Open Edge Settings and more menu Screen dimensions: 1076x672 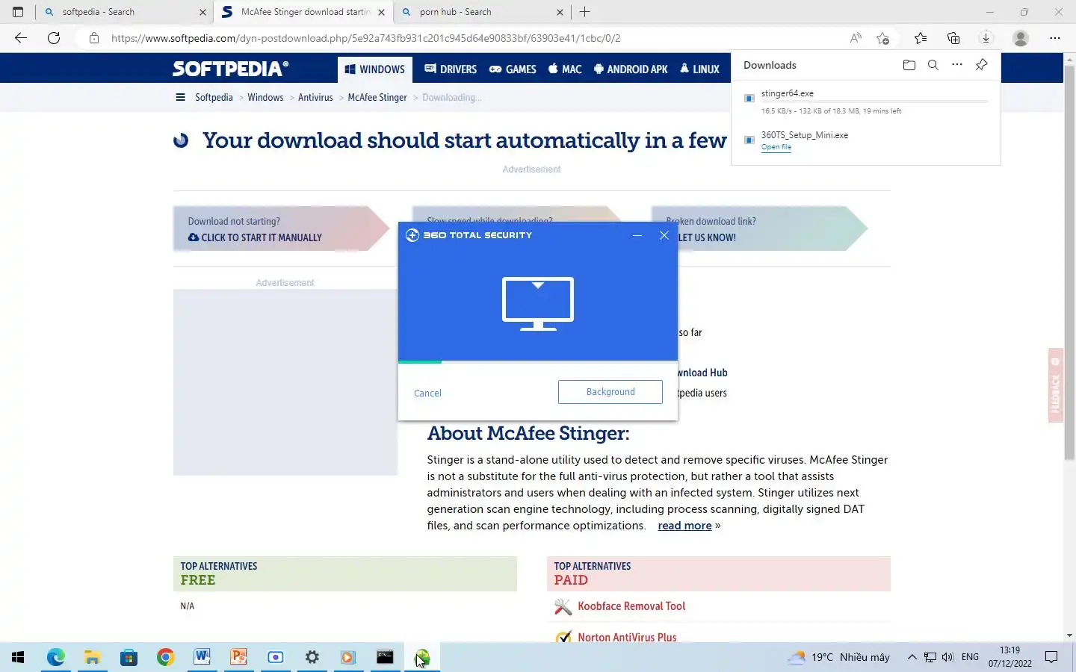(x=1054, y=38)
